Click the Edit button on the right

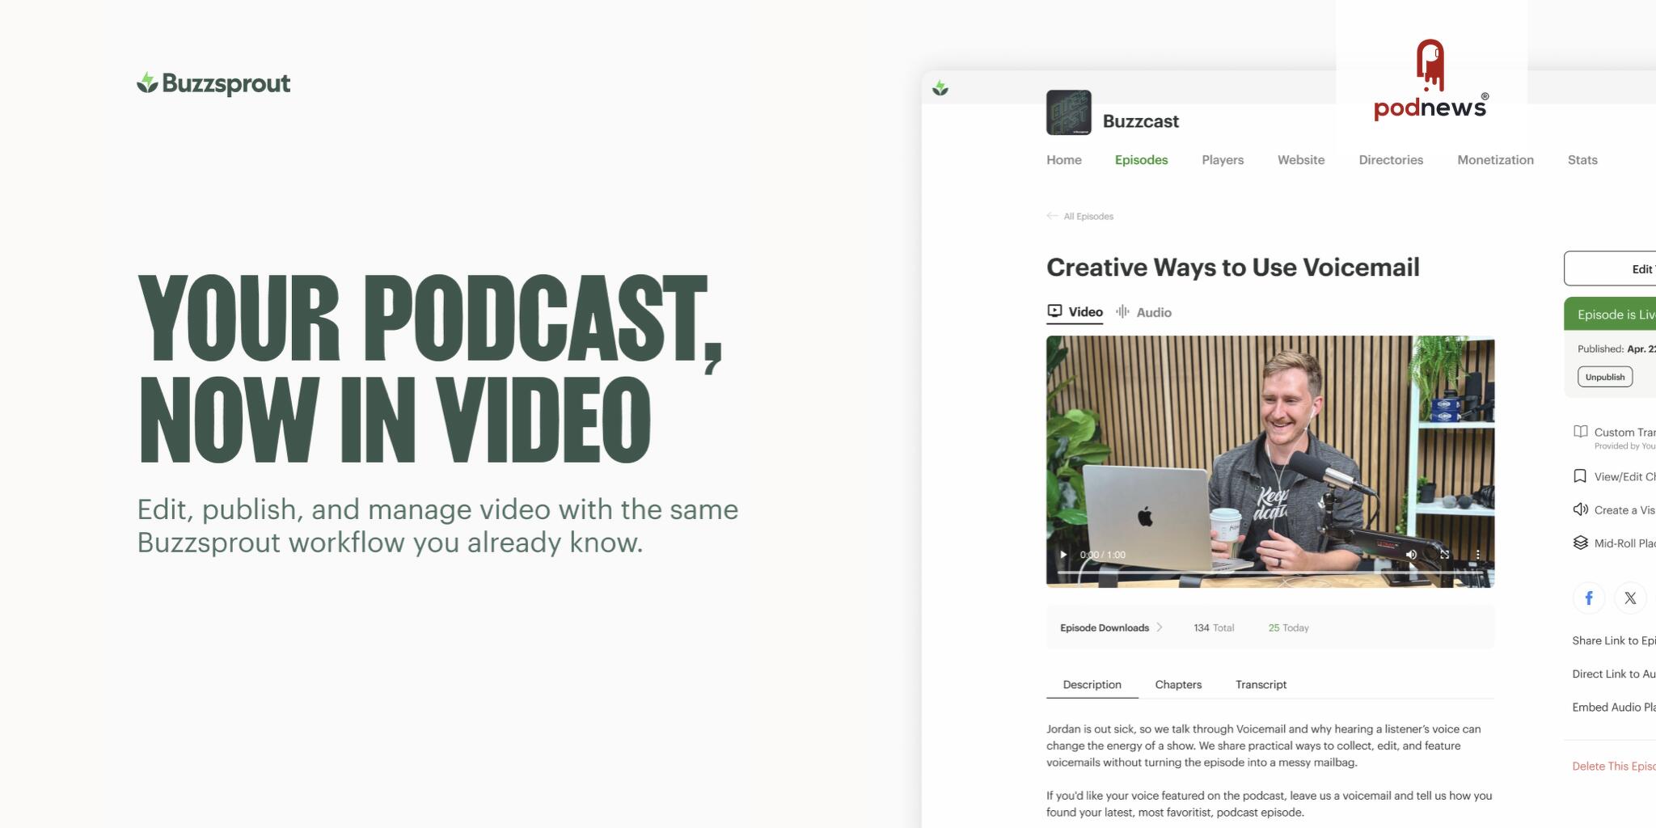[1610, 268]
